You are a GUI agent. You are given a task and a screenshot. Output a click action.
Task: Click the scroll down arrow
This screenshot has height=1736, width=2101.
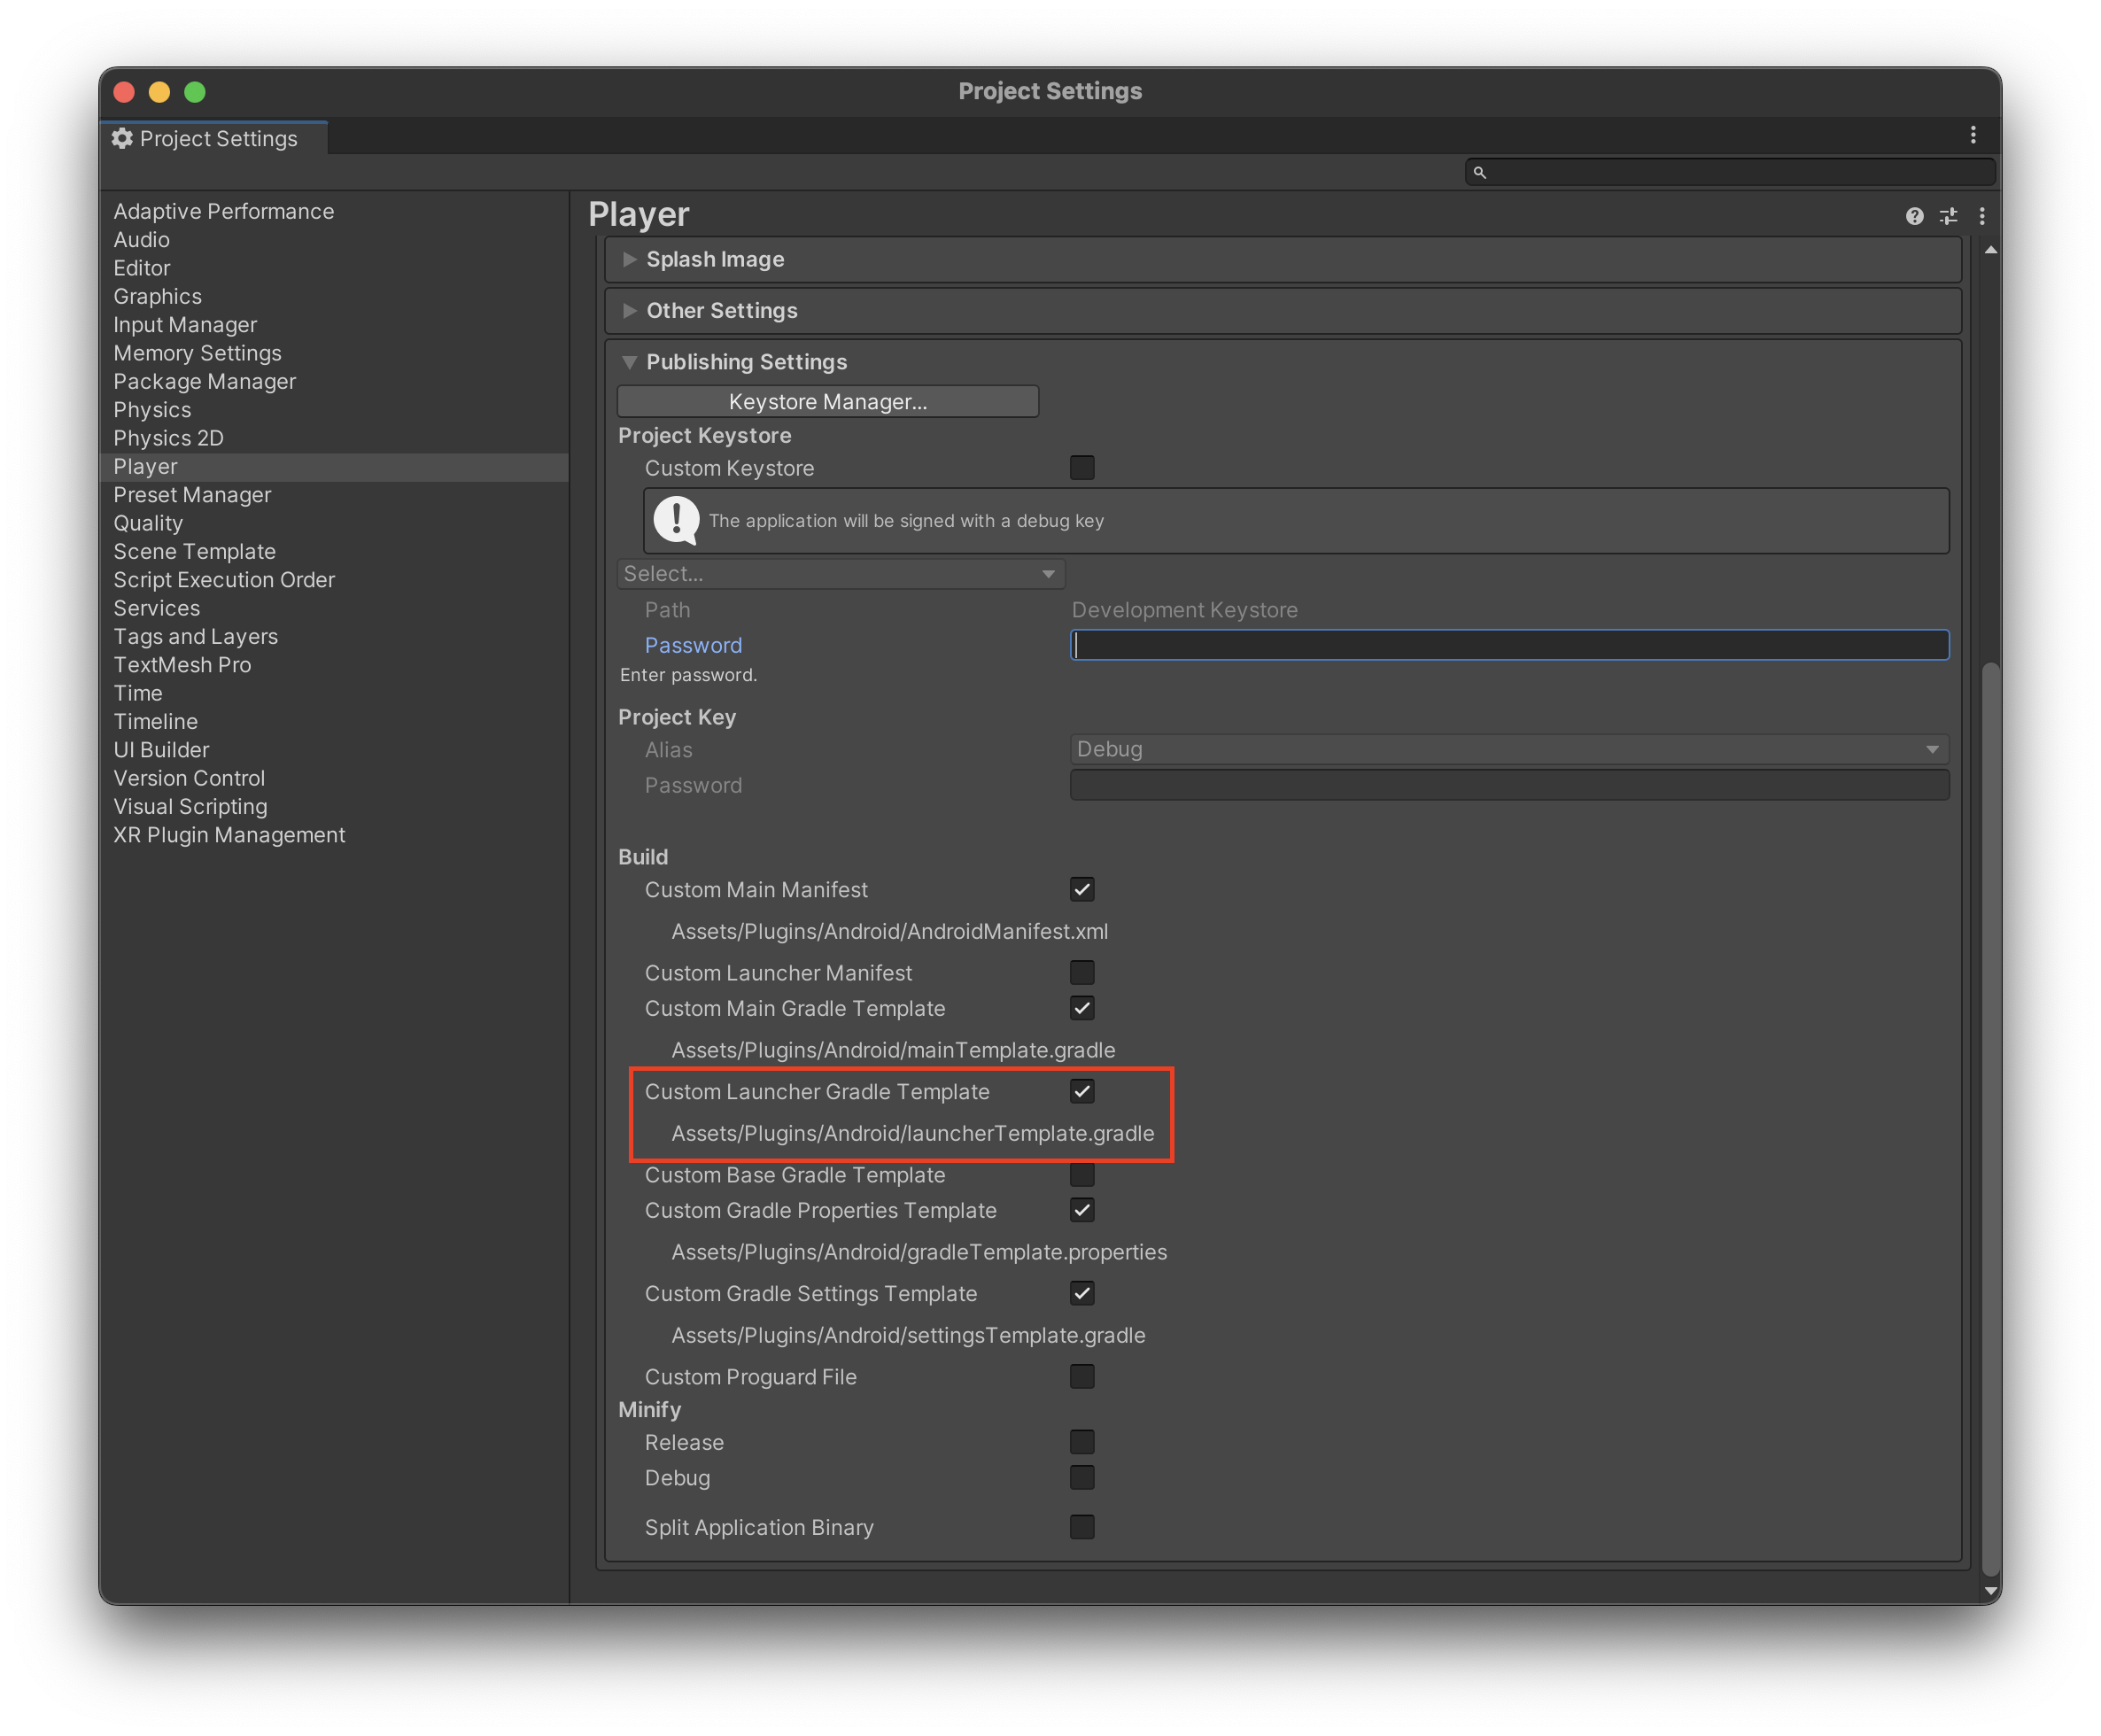tap(1990, 1590)
